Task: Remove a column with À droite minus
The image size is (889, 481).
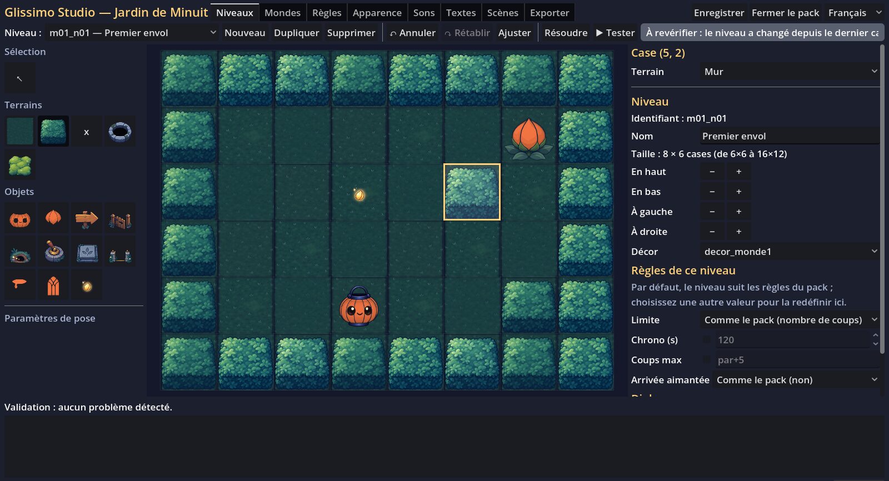Action: click(x=712, y=232)
